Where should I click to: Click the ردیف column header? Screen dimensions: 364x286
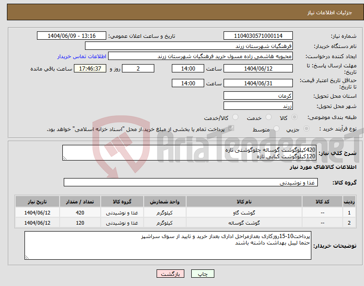(x=349, y=202)
